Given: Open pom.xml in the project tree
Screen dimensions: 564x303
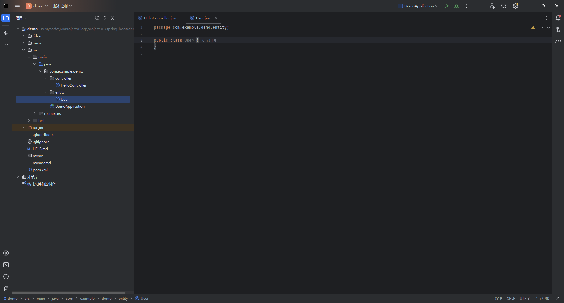Looking at the screenshot, I should point(40,170).
